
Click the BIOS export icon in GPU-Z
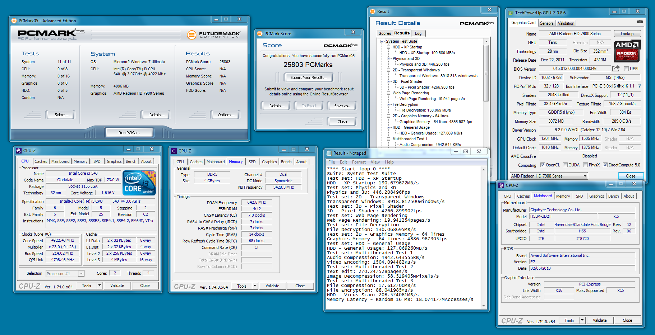pos(616,69)
